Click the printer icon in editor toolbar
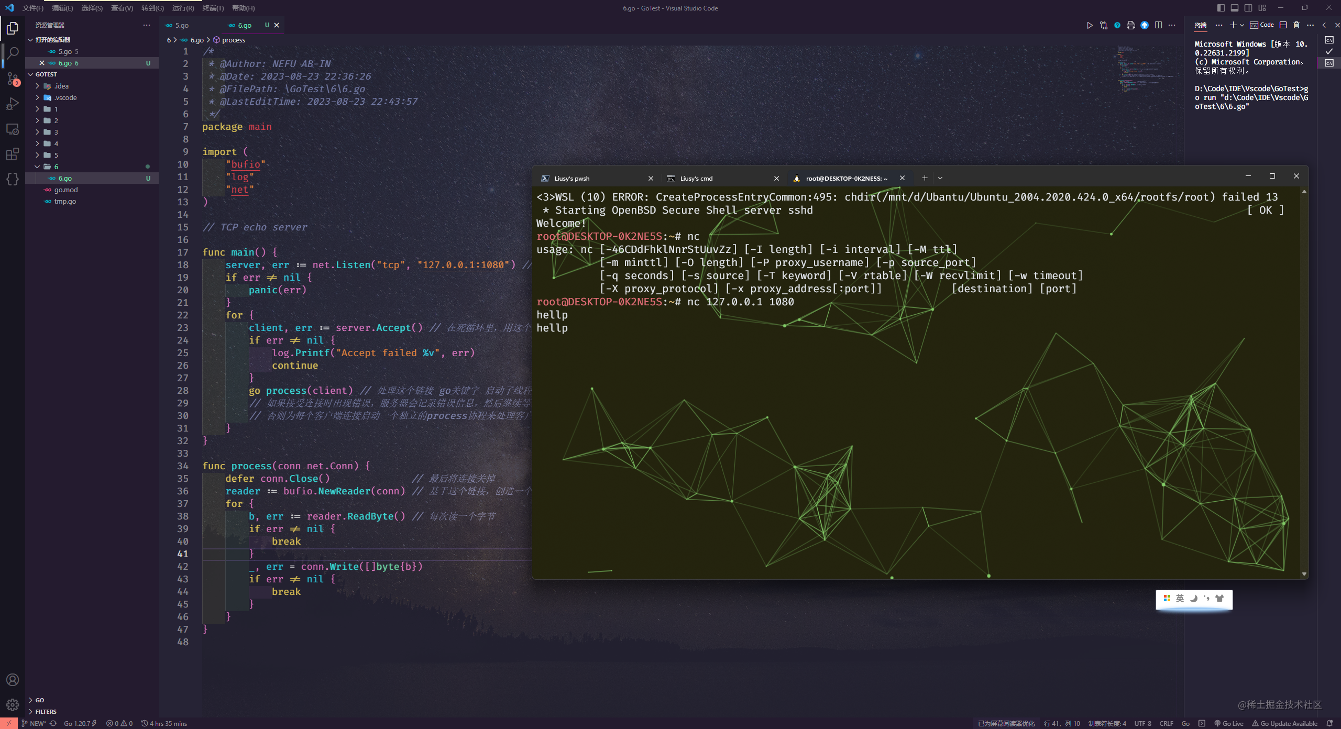1341x729 pixels. [1131, 25]
